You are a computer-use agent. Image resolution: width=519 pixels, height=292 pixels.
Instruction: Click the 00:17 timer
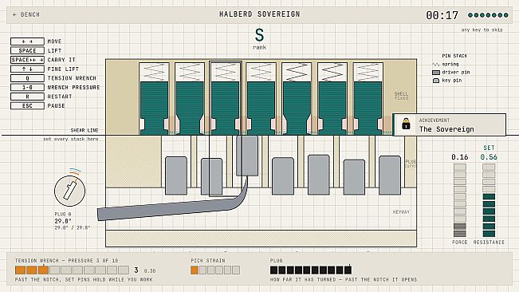tap(442, 15)
